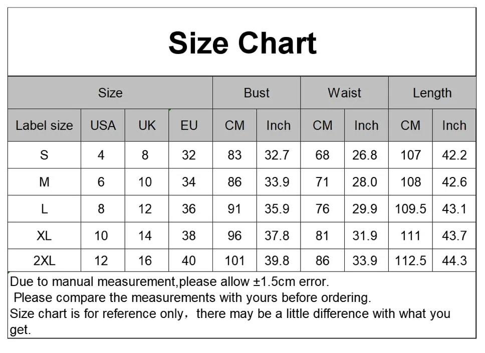The height and width of the screenshot is (353, 485).
Task: Click the 109.5 length cell
Action: pyautogui.click(x=410, y=209)
